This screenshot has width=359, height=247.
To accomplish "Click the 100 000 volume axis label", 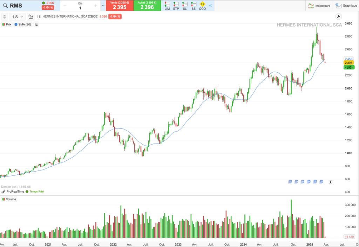I will coord(350,227).
